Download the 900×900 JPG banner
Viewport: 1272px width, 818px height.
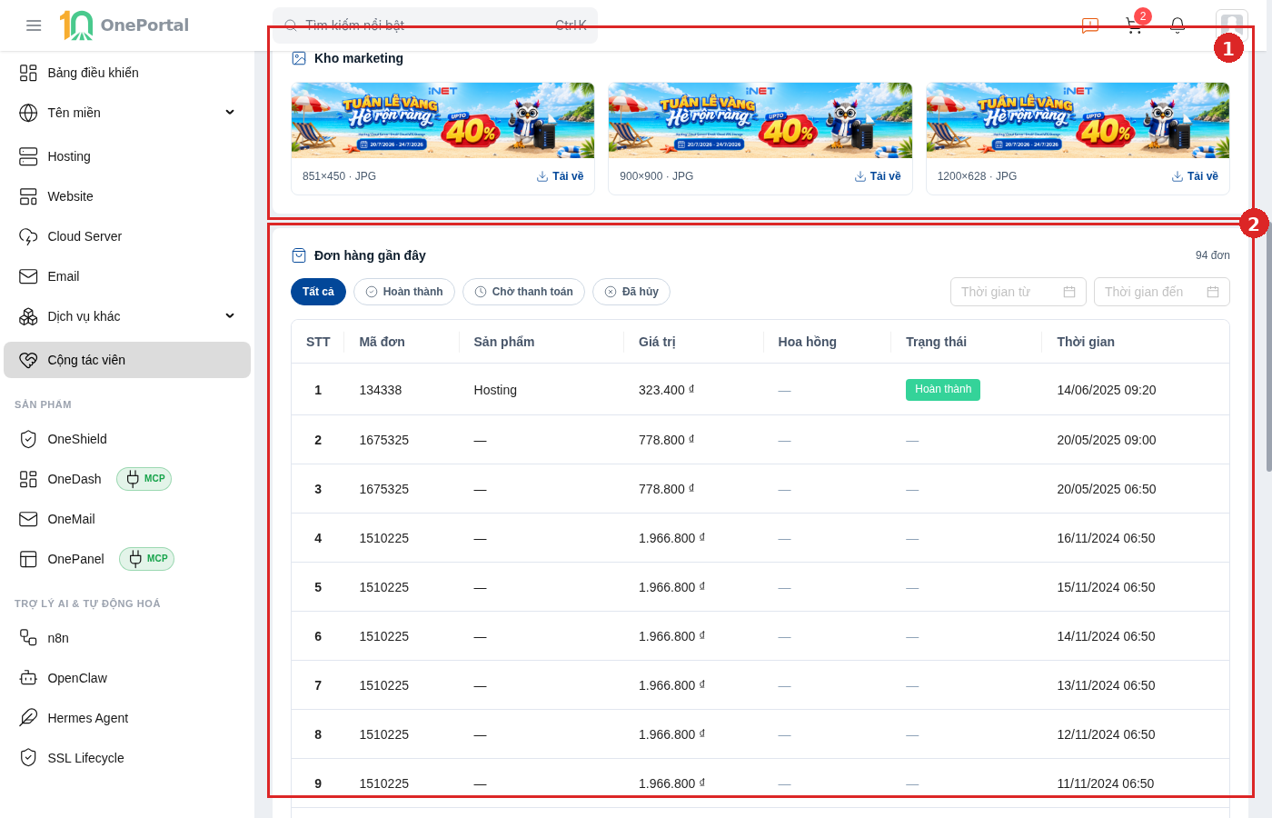point(878,176)
